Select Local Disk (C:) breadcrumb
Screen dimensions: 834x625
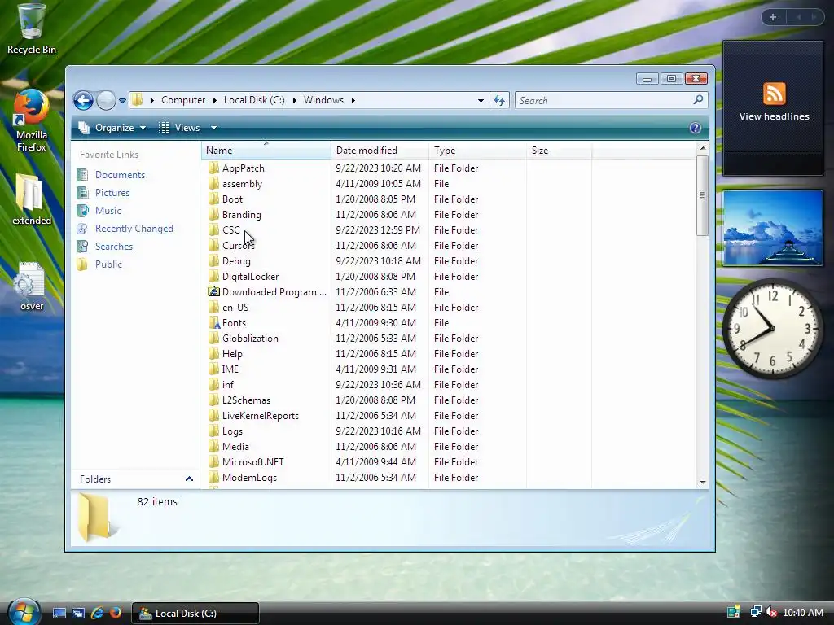tap(254, 100)
